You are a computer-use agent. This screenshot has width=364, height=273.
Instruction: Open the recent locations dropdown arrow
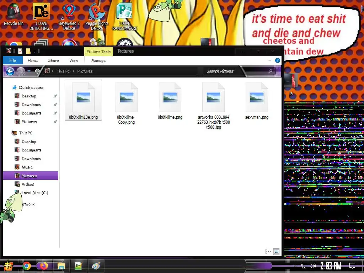(x=29, y=71)
